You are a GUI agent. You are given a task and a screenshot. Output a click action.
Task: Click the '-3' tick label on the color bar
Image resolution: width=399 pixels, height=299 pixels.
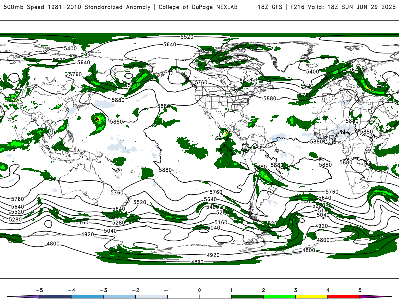tap(103, 290)
